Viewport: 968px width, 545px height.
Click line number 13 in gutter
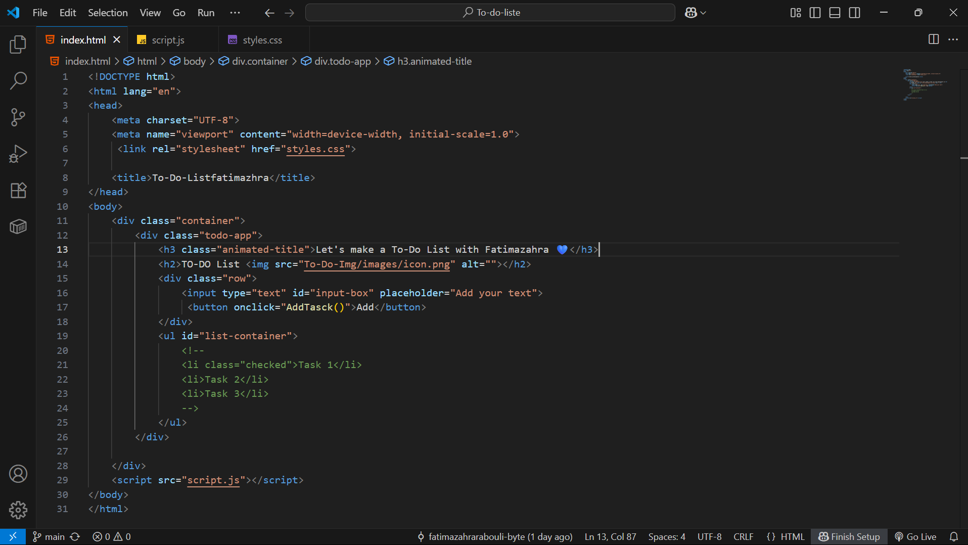point(62,249)
